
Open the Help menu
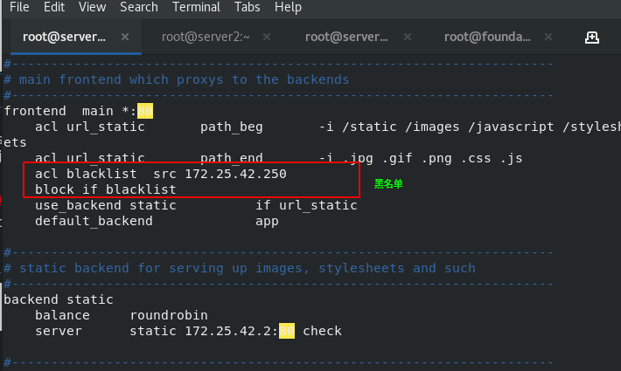click(x=288, y=7)
